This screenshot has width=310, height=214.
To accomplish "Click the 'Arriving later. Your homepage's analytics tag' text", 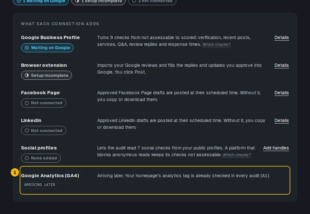I will (183, 176).
